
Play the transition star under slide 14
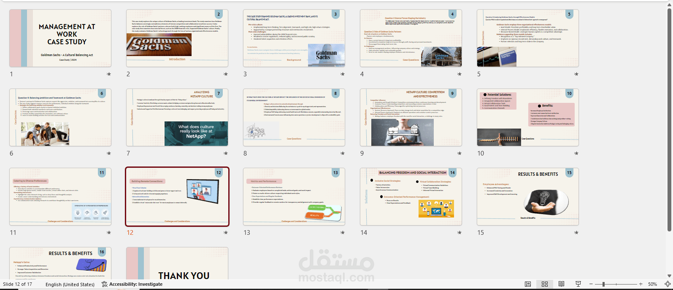(x=459, y=232)
